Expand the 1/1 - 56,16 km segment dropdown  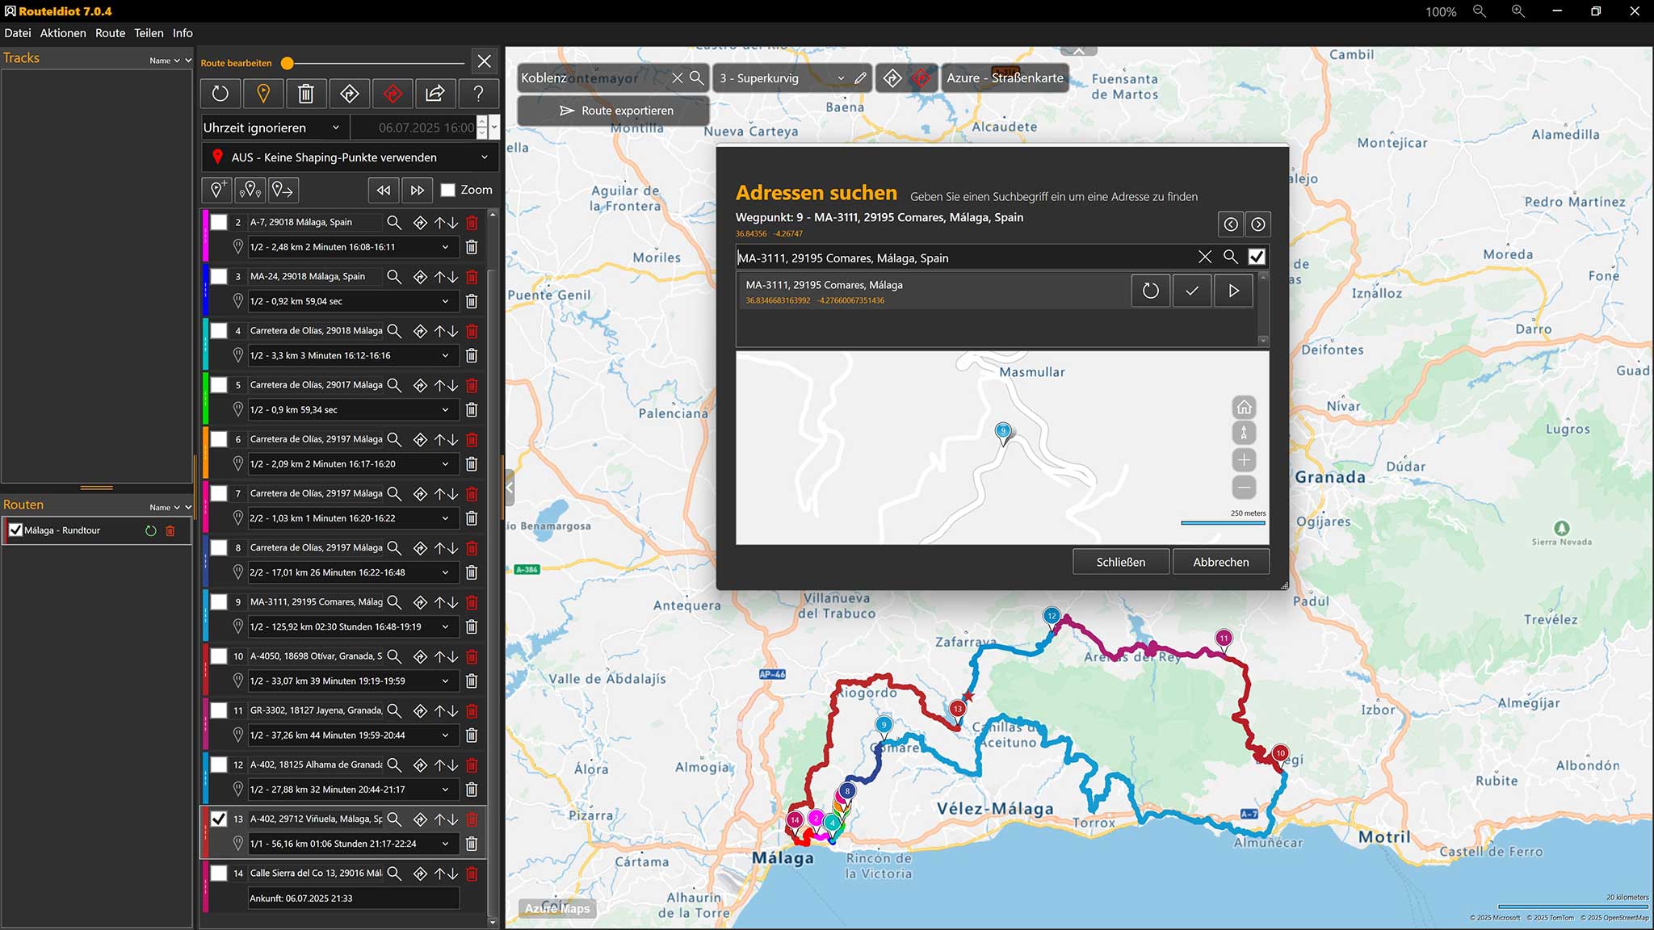(445, 844)
